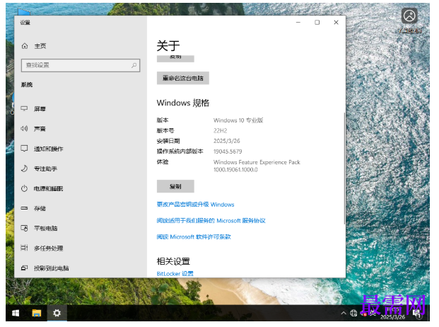The height and width of the screenshot is (327, 439).
Task: Open Storage (存储) drive icon
Action: point(24,208)
